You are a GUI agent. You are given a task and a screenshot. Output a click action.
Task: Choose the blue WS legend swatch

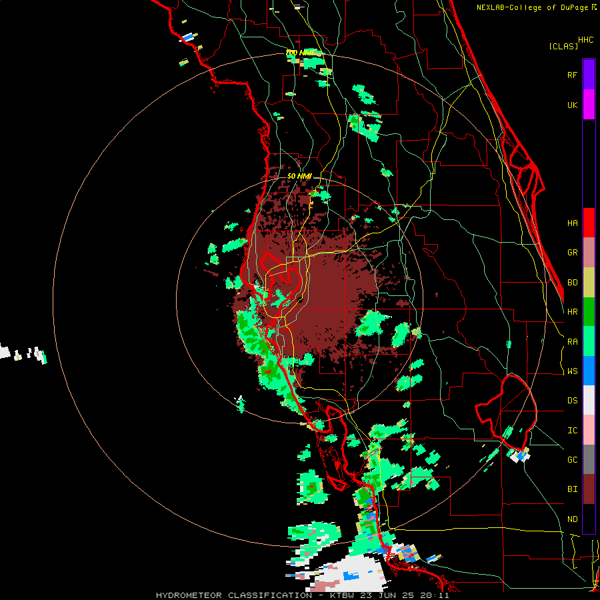point(589,371)
